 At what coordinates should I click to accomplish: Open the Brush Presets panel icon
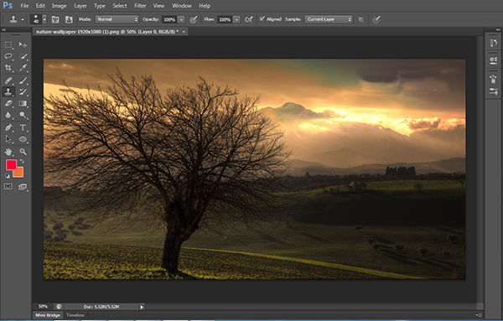(x=494, y=79)
